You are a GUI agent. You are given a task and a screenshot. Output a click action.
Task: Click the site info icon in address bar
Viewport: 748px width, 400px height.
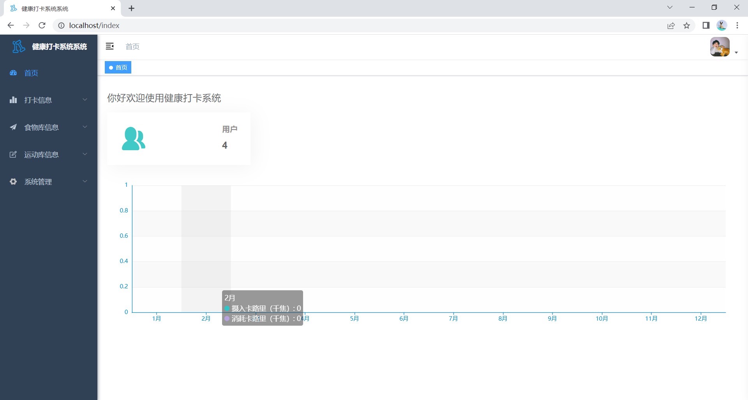point(61,25)
